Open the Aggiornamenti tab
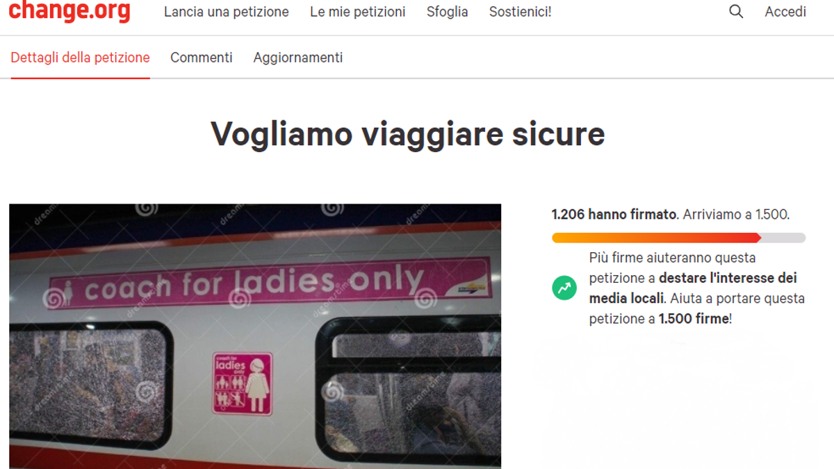The width and height of the screenshot is (834, 469). point(298,58)
